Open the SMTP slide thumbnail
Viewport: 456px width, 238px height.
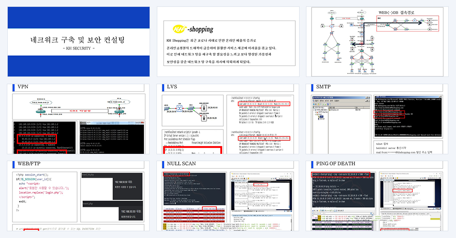point(377,119)
